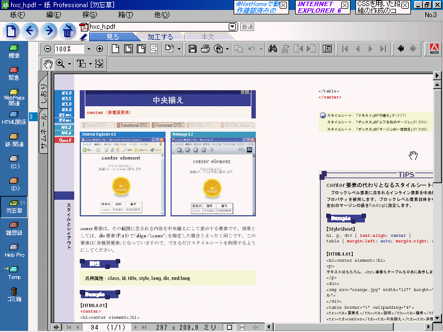Click the binoculars Find icon
Screen dimensions: 443x332
(272, 49)
